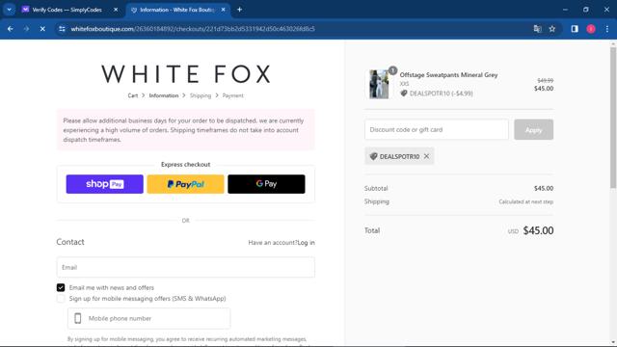Image resolution: width=617 pixels, height=347 pixels.
Task: Click the Apply discount button
Action: tap(533, 129)
